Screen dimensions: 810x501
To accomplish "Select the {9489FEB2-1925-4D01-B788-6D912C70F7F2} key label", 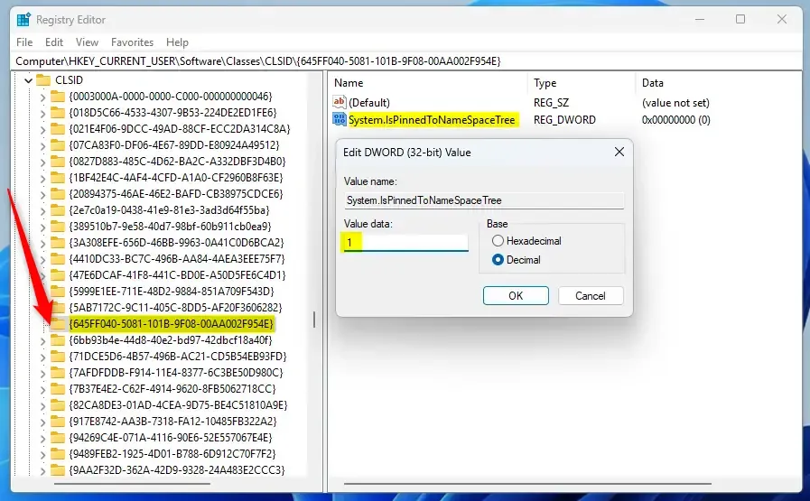I will (172, 454).
